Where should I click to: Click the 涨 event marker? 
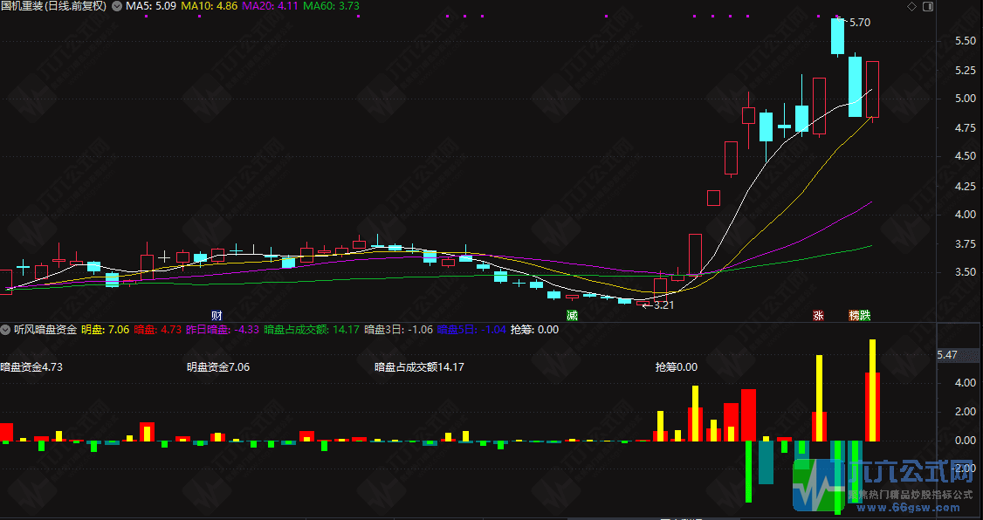[x=817, y=315]
